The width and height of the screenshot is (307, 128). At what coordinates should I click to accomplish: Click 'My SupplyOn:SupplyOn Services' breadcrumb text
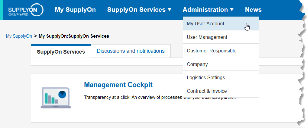pos(74,36)
